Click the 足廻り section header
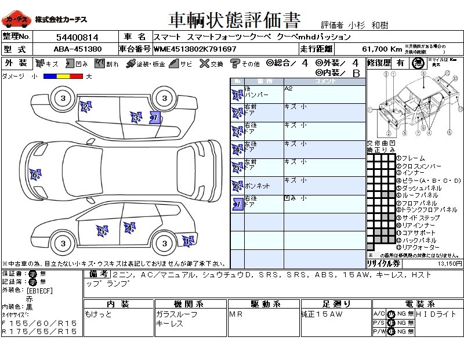464x348 pixels. 336,304
